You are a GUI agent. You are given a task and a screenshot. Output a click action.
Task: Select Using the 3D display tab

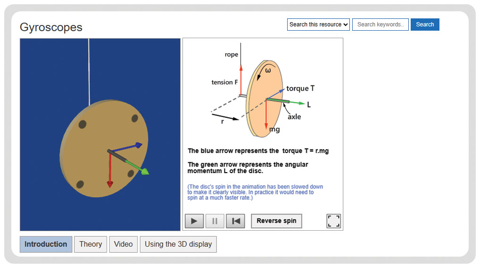coord(178,244)
